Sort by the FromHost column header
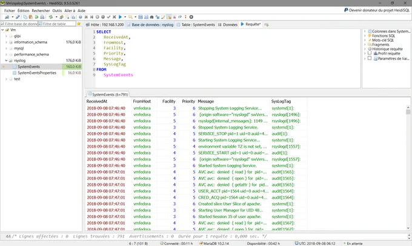The width and height of the screenshot is (412, 246). click(144, 101)
